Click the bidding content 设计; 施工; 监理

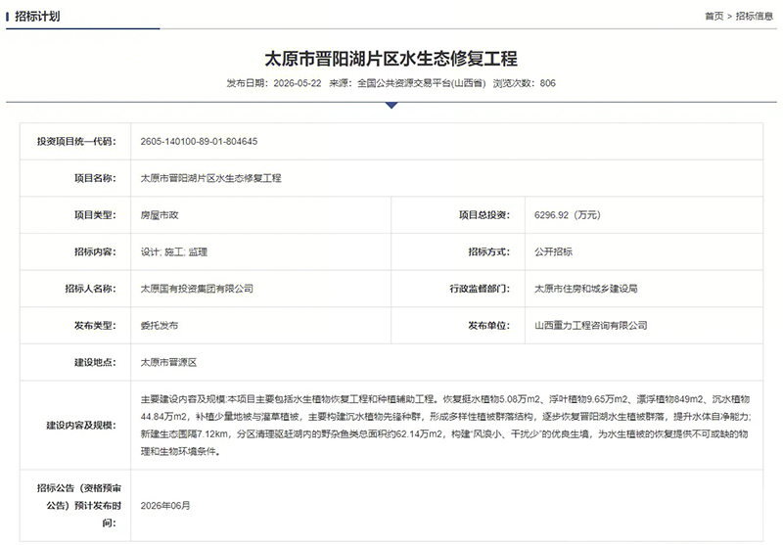click(174, 252)
